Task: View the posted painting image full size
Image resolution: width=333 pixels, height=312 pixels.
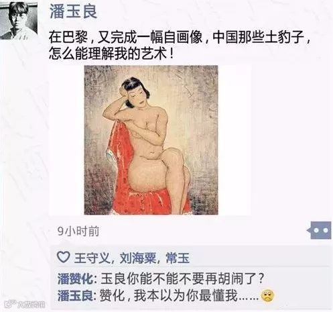Action: click(151, 140)
